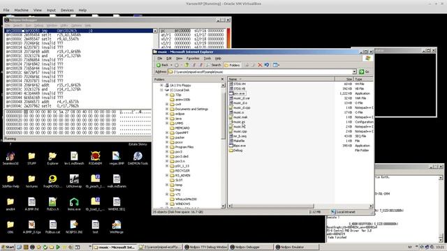Select the MEMCARD folder in tree
Viewport: 447px width, 251px height.
pos(179,128)
